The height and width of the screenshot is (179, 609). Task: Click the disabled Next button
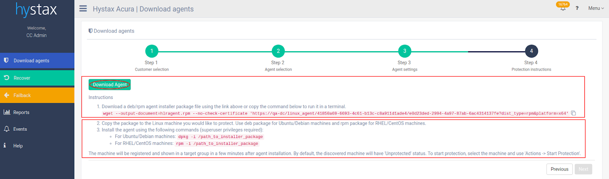pos(583,169)
